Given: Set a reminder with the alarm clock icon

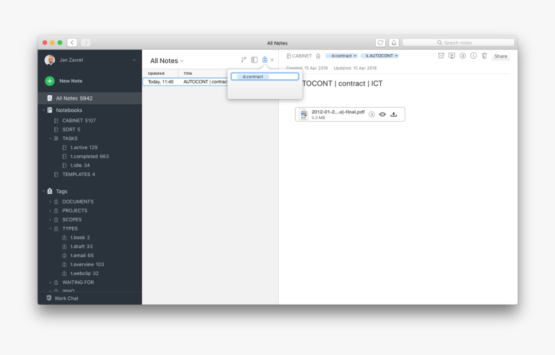Looking at the screenshot, I should [441, 56].
